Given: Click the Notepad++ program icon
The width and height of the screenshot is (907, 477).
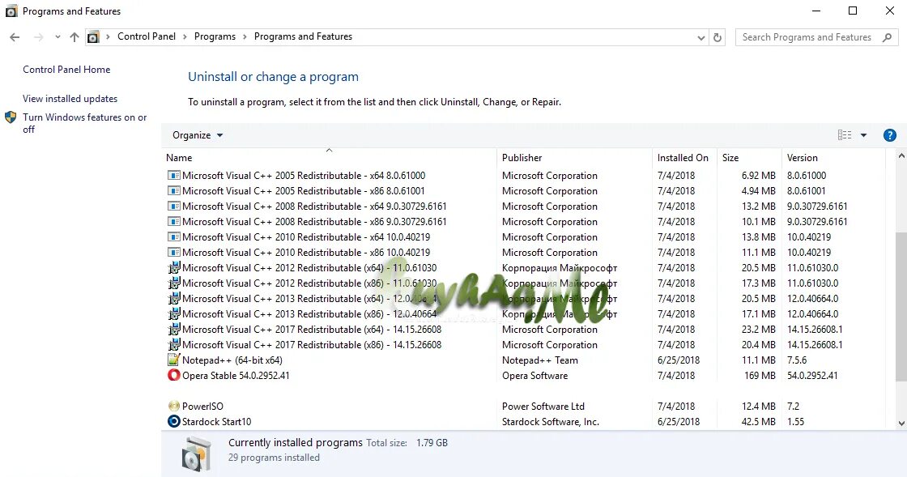Looking at the screenshot, I should click(x=173, y=360).
